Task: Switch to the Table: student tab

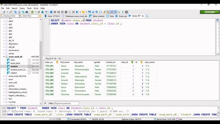Action: [x=97, y=16]
